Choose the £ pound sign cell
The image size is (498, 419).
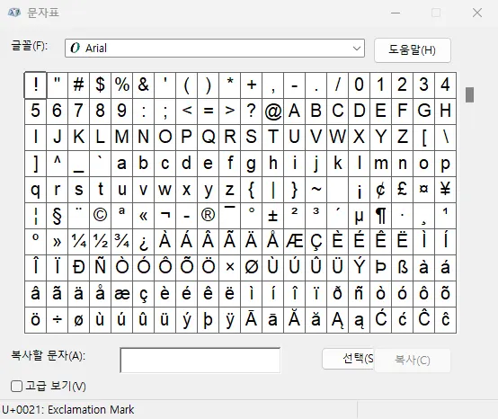[x=402, y=190]
